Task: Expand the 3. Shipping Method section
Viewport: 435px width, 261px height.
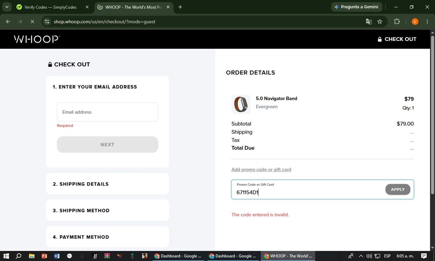Action: 107,210
